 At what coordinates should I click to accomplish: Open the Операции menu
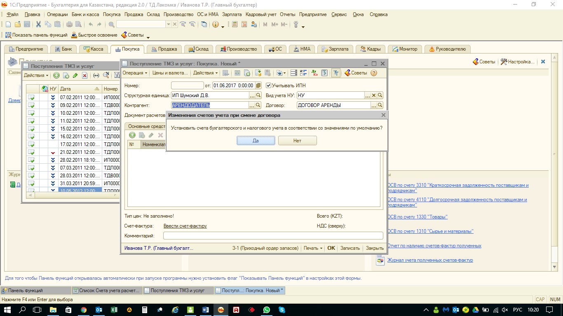tap(57, 14)
